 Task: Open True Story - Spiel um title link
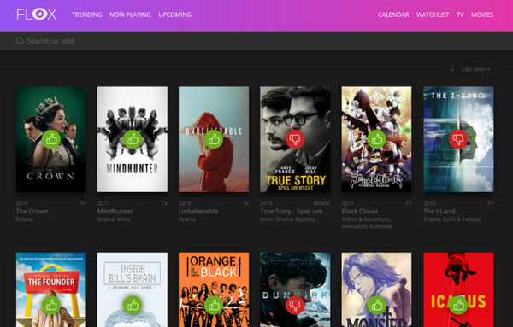[295, 212]
